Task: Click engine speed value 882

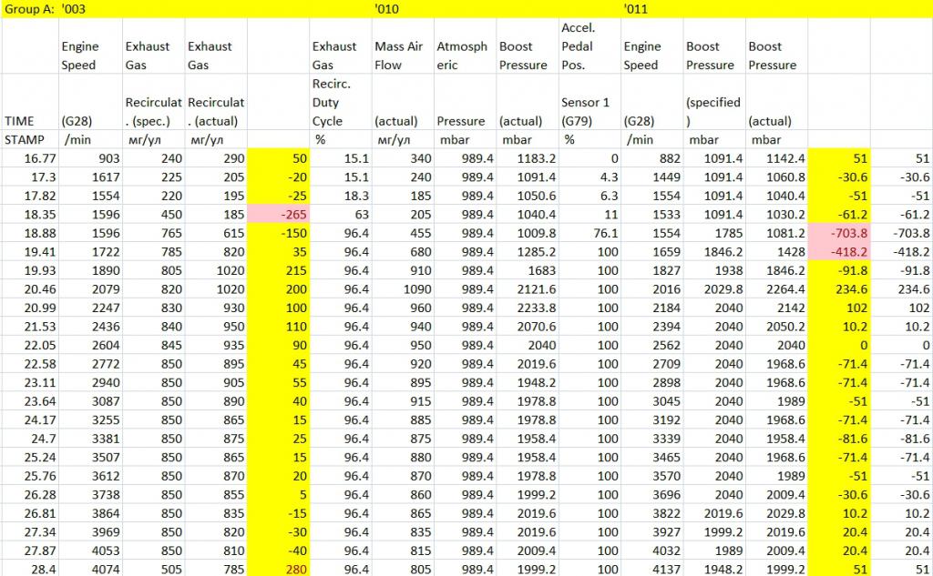Action: 651,158
